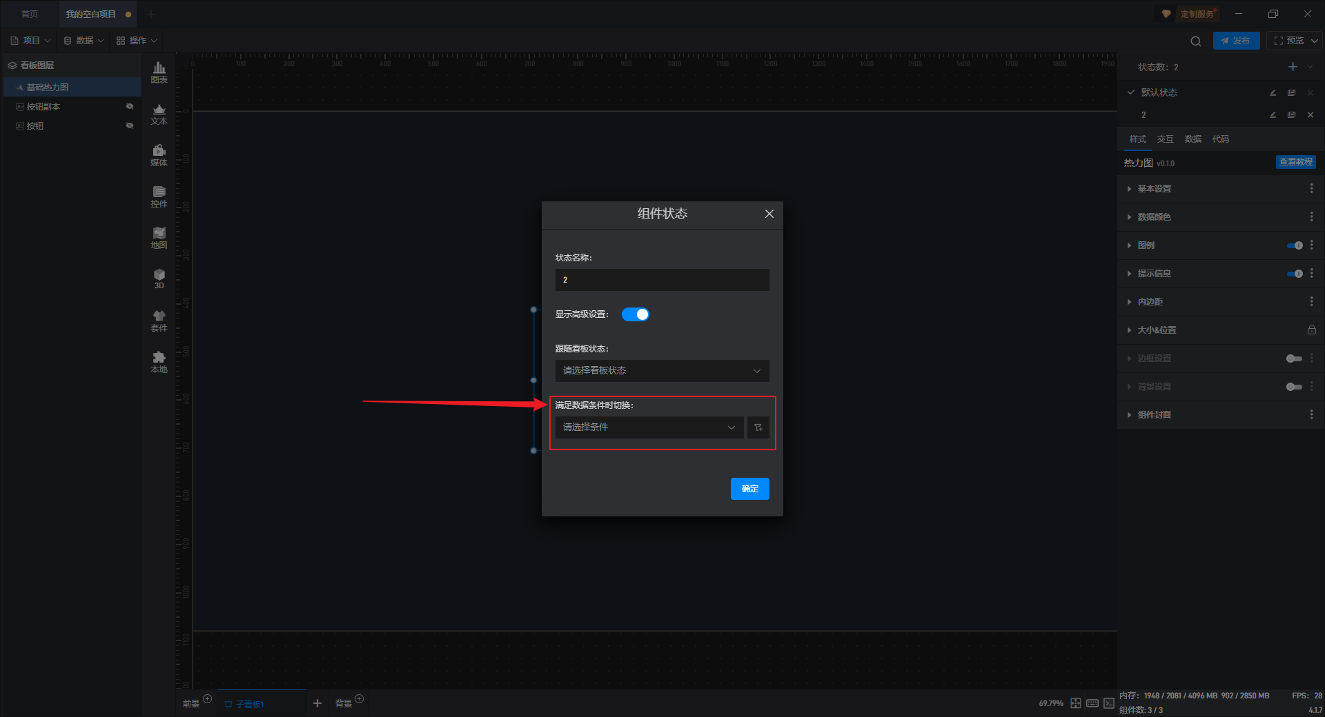
Task: Open the 操作 menu
Action: click(137, 41)
